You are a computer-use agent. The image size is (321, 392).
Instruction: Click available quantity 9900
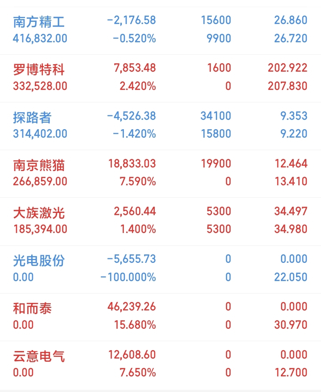point(218,38)
